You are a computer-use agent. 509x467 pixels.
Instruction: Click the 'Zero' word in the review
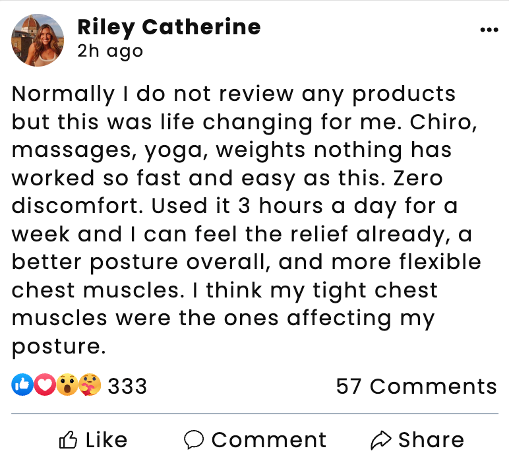(x=417, y=178)
